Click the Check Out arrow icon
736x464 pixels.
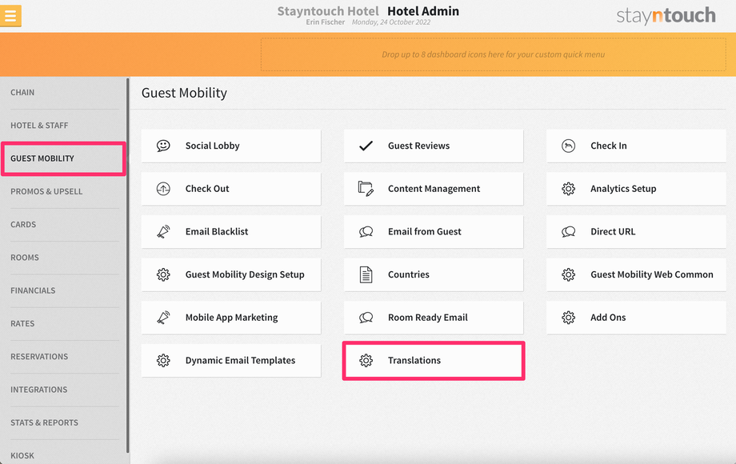(163, 189)
